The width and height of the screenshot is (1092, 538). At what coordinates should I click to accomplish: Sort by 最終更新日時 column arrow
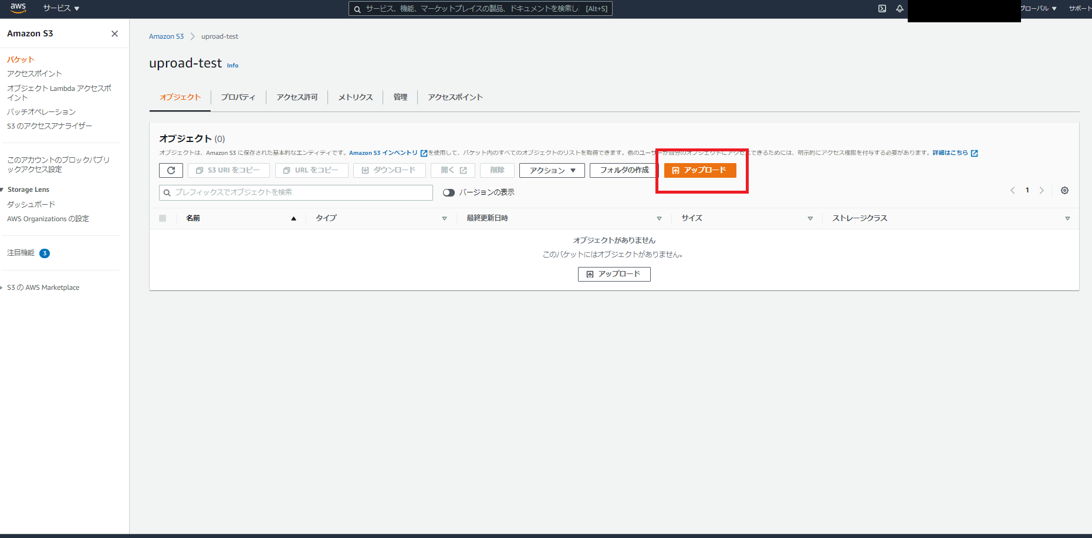click(x=659, y=218)
